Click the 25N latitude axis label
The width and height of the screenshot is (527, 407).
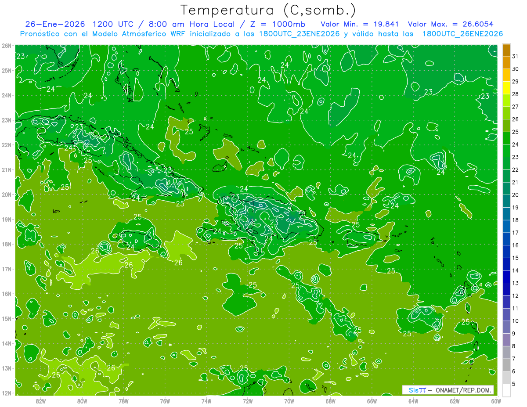[7, 70]
